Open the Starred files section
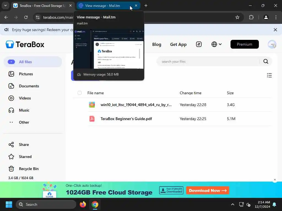The image size is (282, 211). pyautogui.click(x=25, y=157)
